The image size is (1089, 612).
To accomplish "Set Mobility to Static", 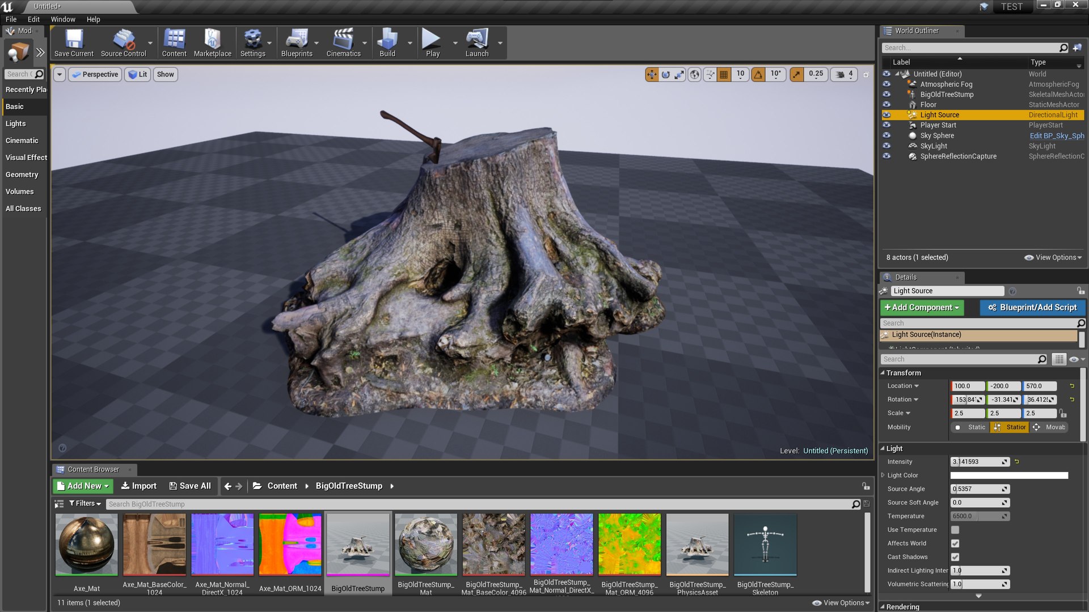I will coord(970,427).
